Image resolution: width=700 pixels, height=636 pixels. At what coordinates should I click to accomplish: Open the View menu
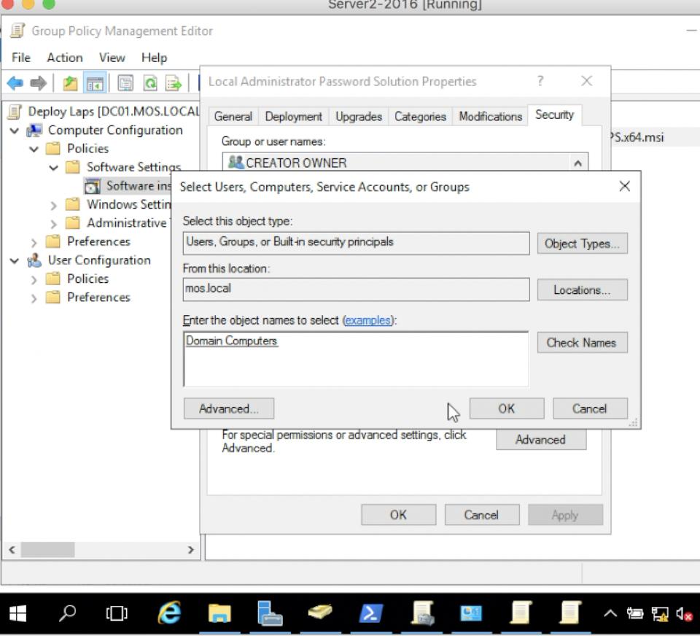click(112, 58)
